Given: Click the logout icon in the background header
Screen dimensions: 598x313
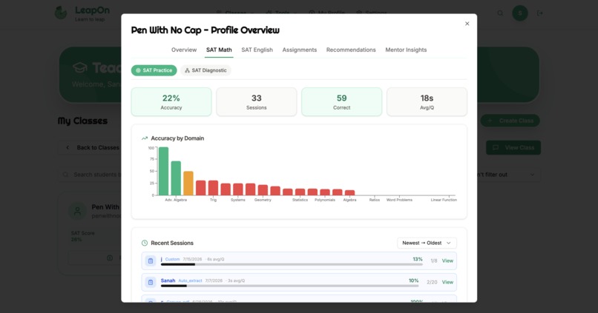Looking at the screenshot, I should click(539, 13).
